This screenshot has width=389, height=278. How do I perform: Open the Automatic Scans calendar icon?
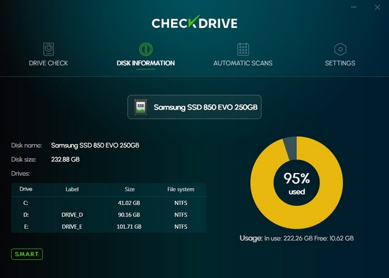point(243,49)
